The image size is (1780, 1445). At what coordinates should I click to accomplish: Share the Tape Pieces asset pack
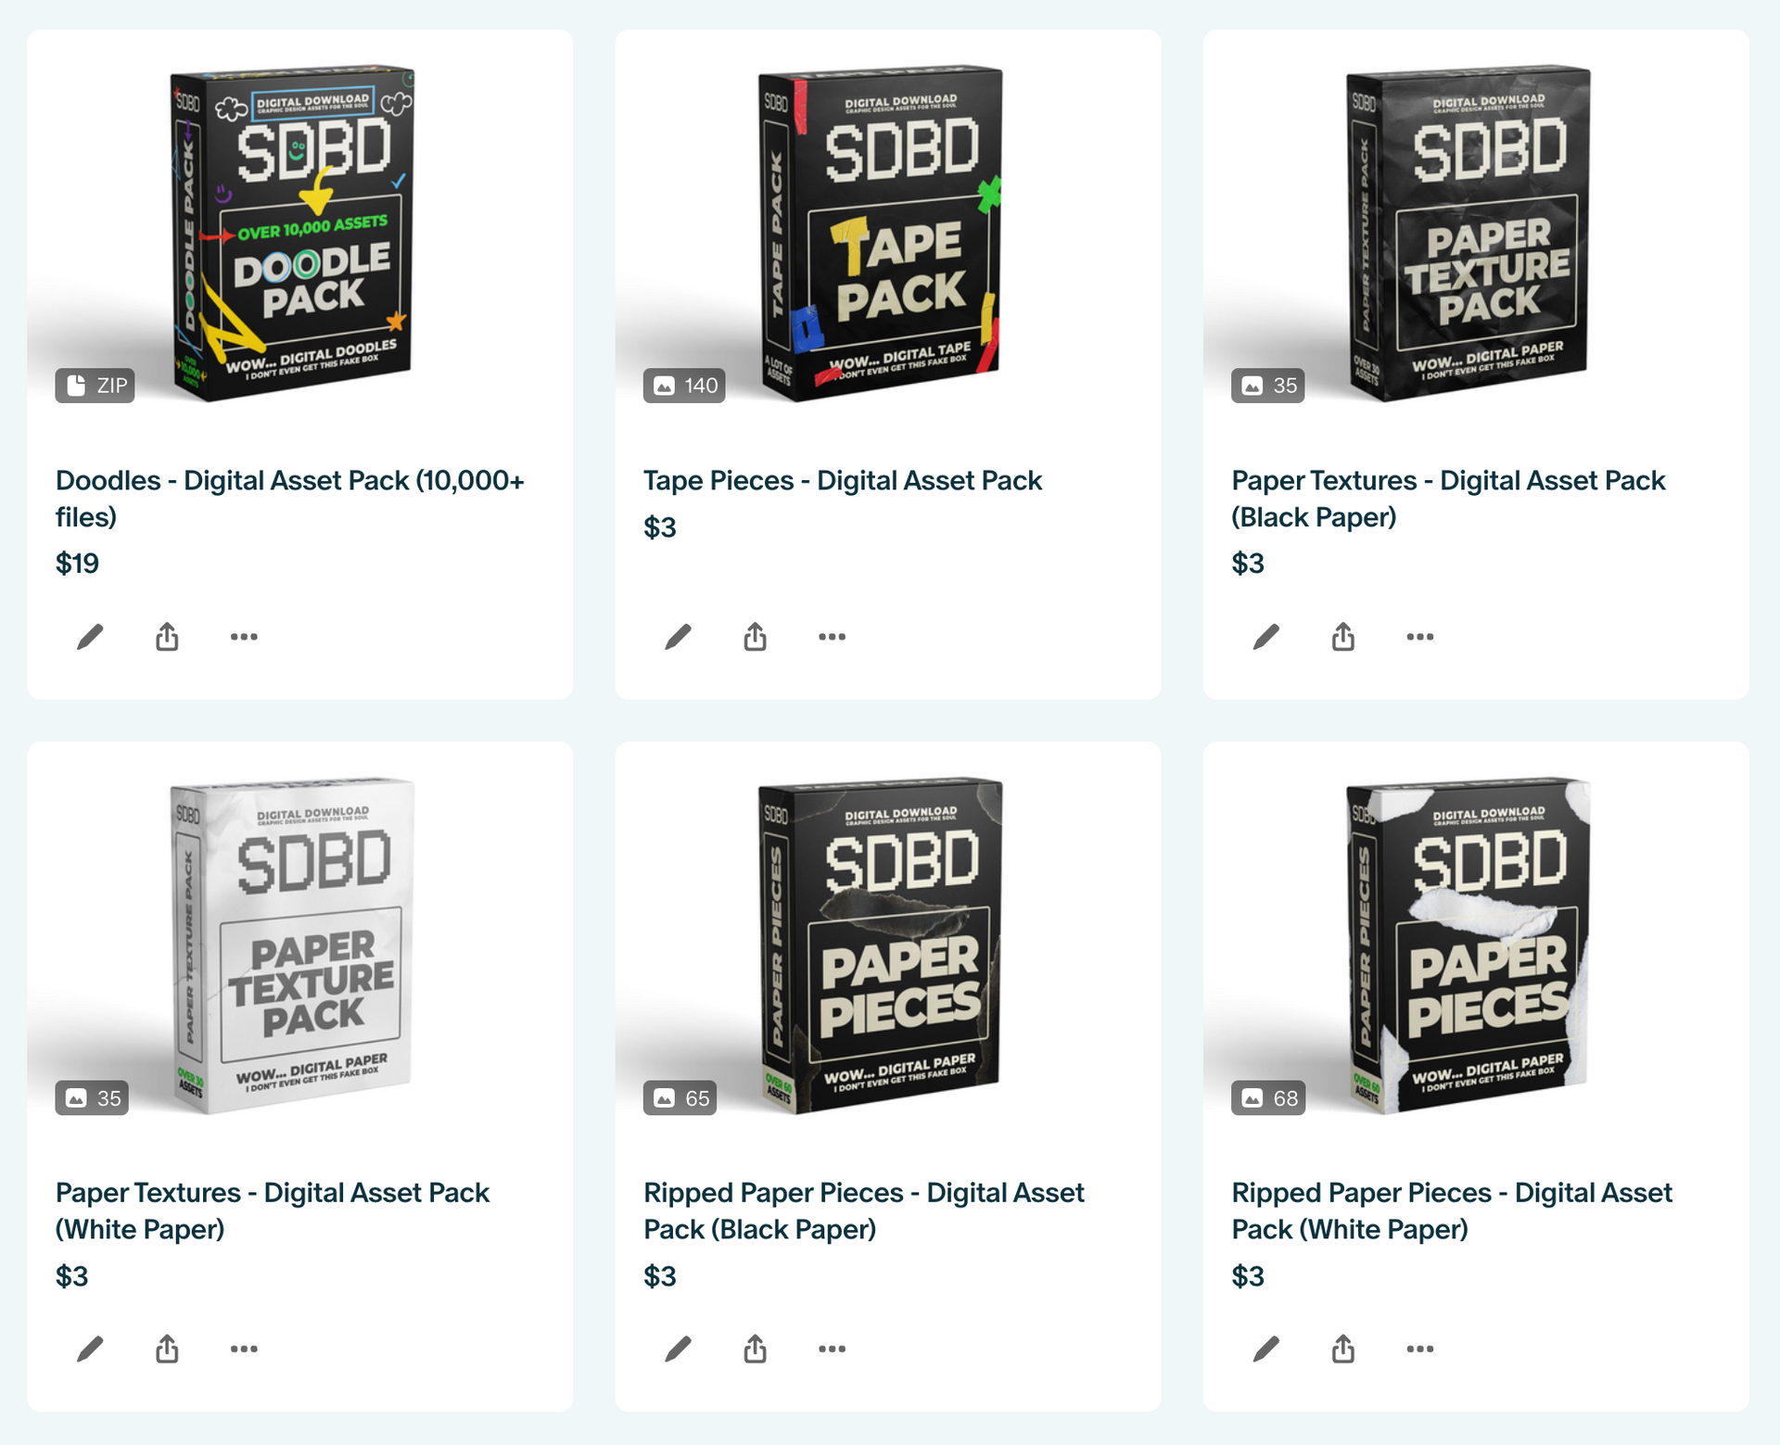coord(755,637)
